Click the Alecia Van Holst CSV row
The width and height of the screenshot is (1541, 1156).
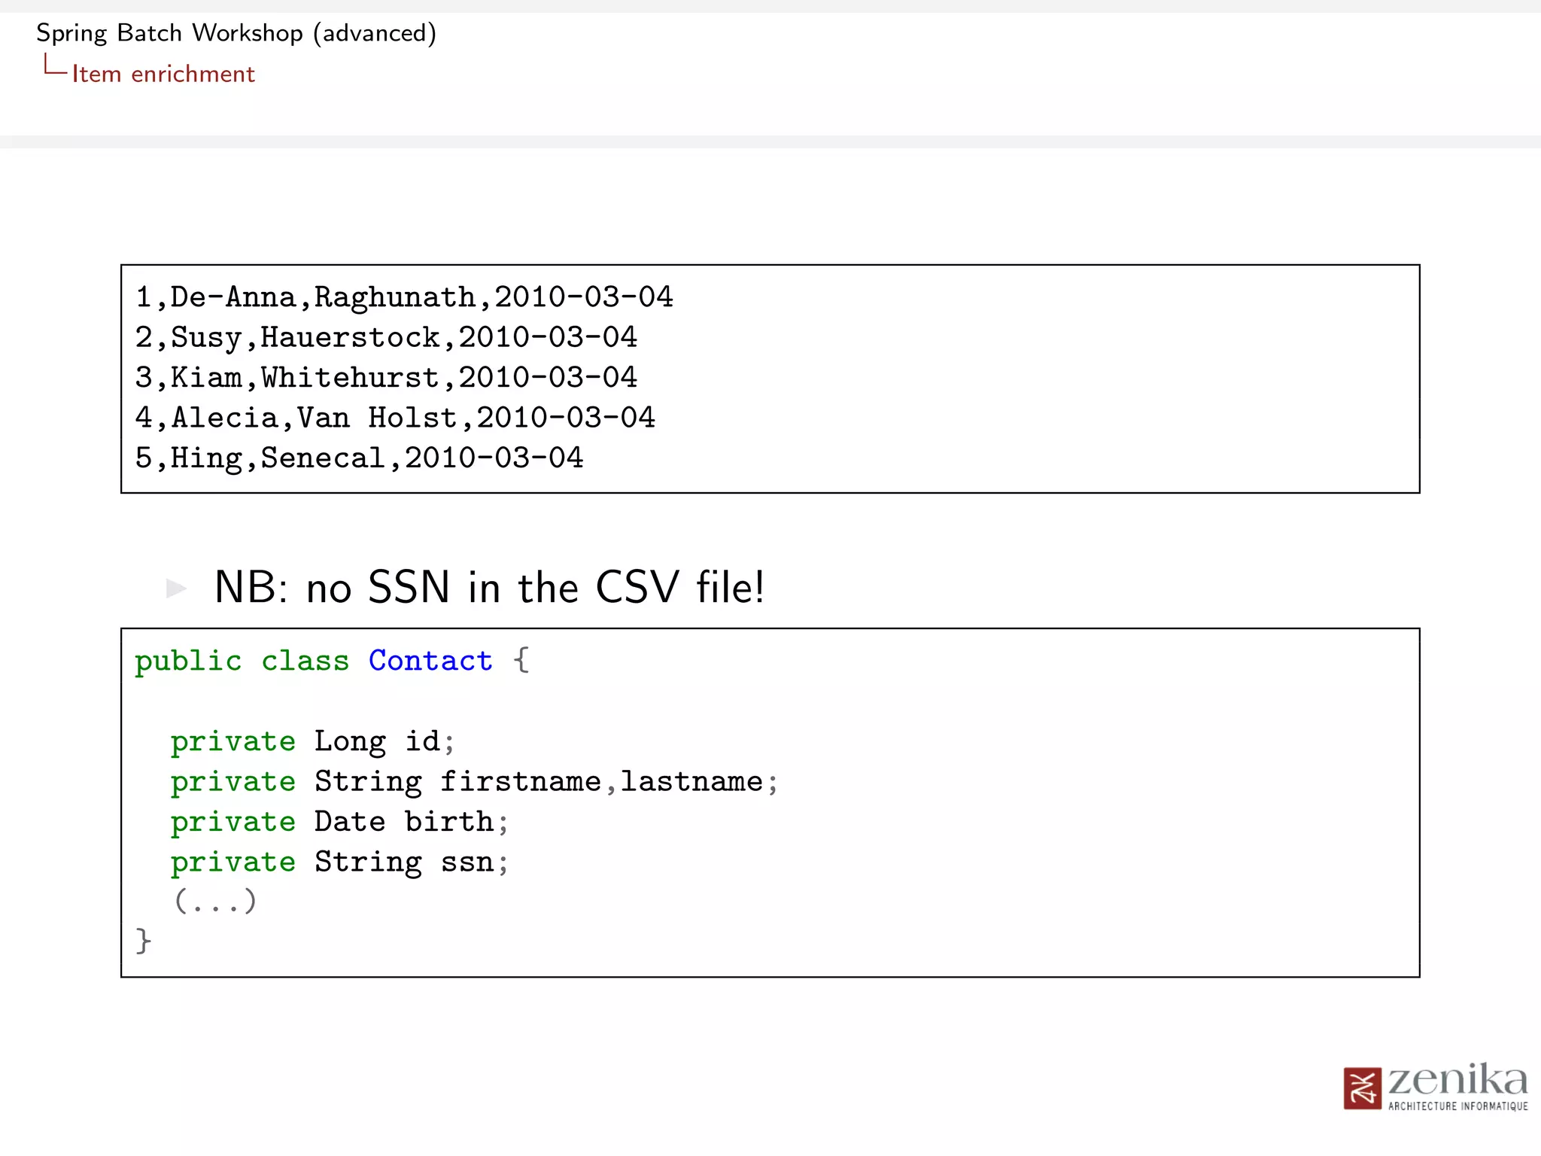[394, 418]
